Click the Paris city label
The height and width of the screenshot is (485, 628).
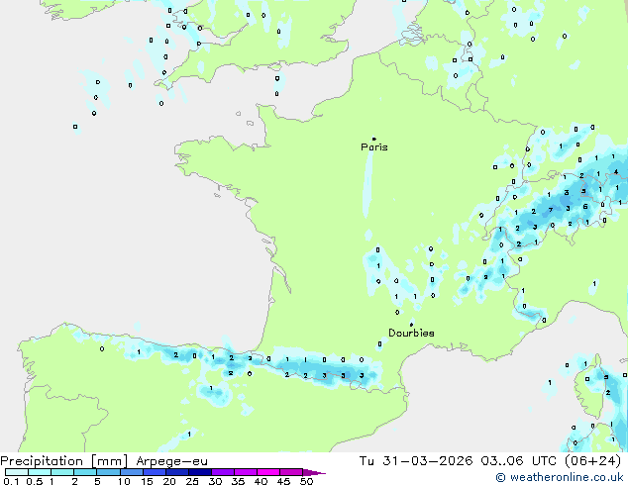click(374, 147)
